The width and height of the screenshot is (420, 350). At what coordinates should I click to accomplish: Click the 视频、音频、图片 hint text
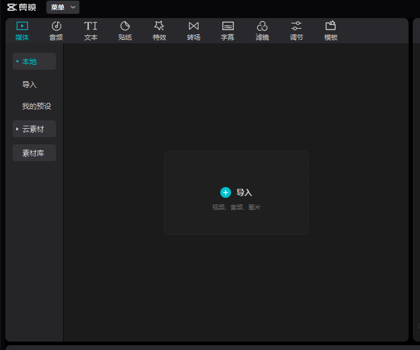(x=236, y=207)
